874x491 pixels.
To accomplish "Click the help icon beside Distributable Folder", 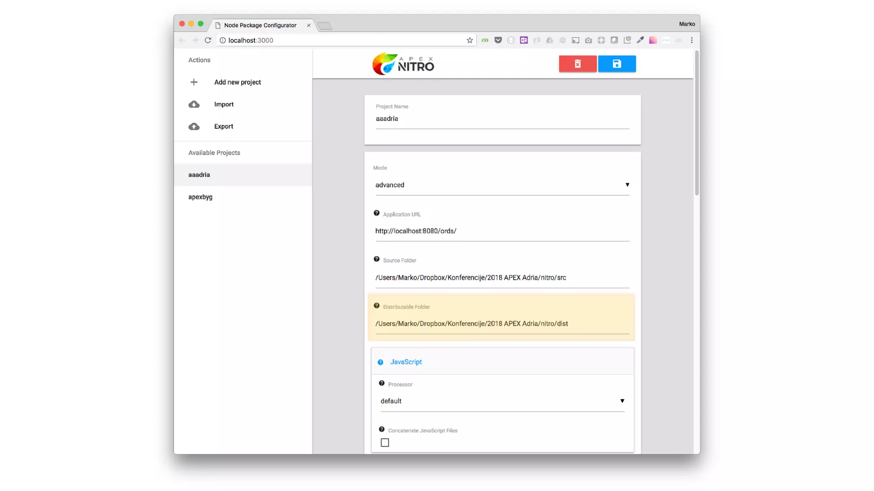I will tap(376, 306).
